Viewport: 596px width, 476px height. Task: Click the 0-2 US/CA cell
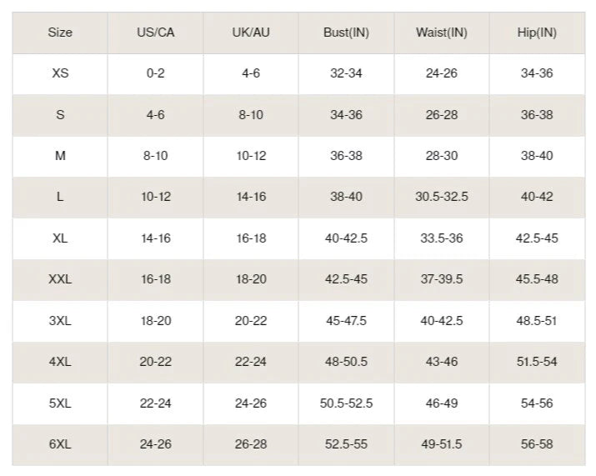(x=155, y=73)
